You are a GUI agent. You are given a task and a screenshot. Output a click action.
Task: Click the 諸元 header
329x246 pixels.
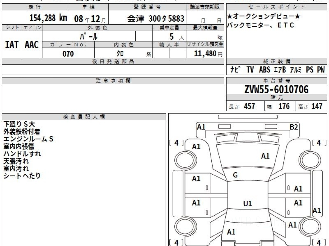click(x=277, y=98)
